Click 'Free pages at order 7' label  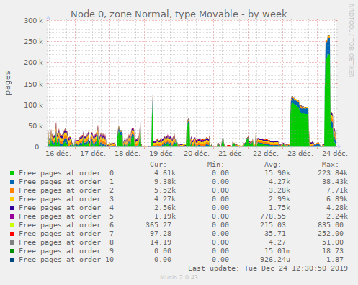coord(66,234)
